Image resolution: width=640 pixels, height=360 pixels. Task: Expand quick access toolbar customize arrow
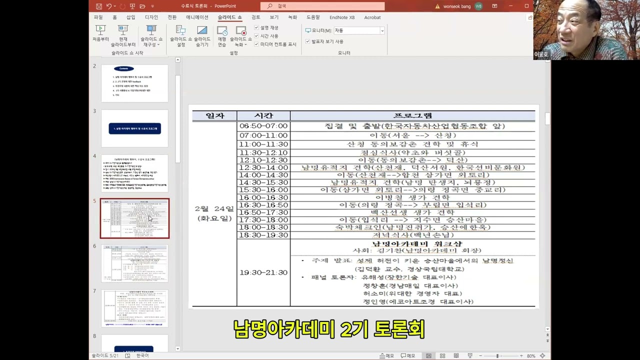(152, 6)
